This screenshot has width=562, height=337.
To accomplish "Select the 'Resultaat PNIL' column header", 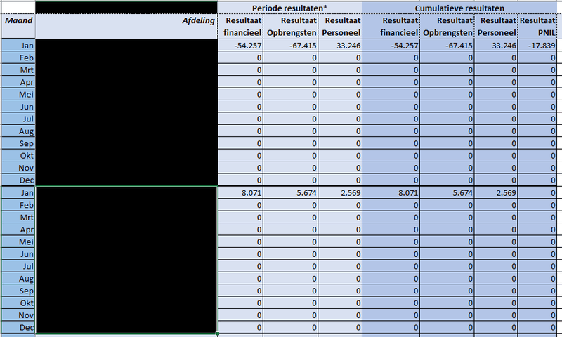I will pyautogui.click(x=537, y=27).
